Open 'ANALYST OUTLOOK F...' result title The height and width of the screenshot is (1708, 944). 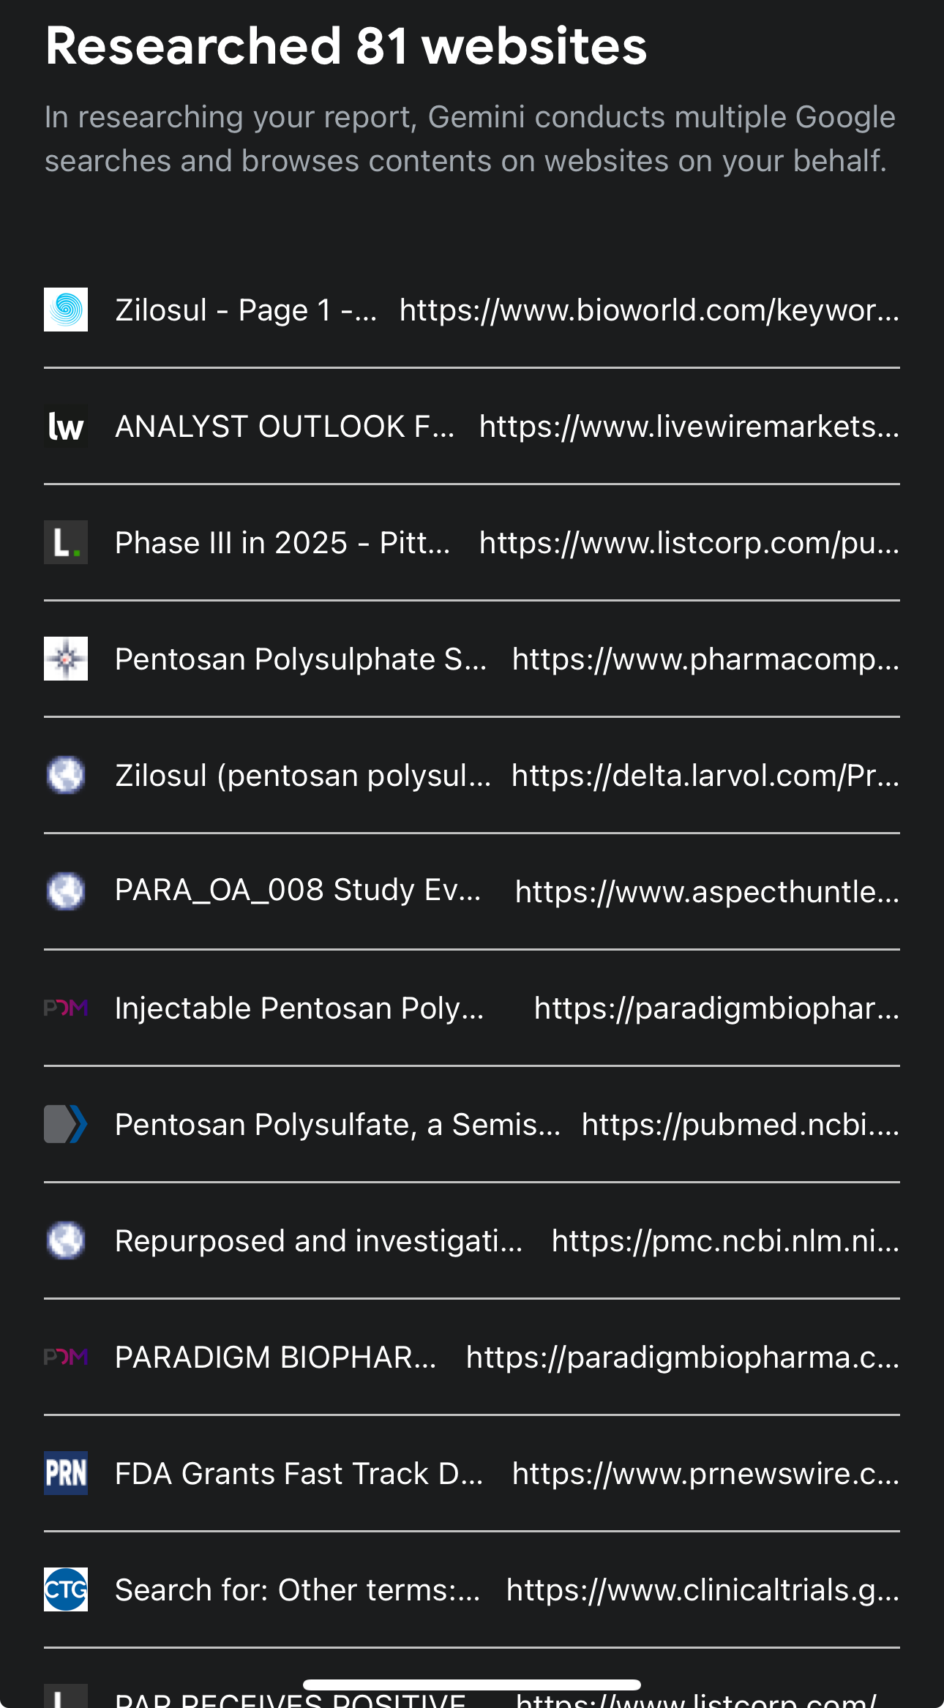coord(285,427)
